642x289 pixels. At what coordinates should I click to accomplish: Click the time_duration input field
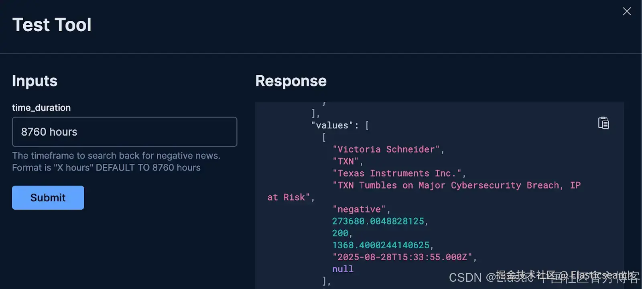click(124, 132)
